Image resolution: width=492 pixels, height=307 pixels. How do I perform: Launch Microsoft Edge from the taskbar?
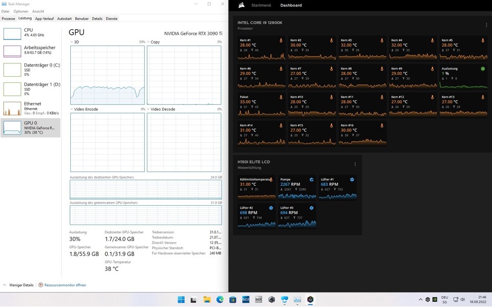(x=220, y=300)
